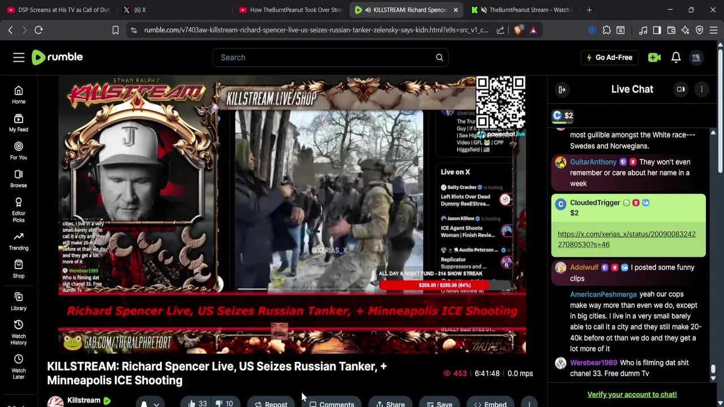The width and height of the screenshot is (724, 407).
Task: Open the browser main menu
Action: coord(713,30)
